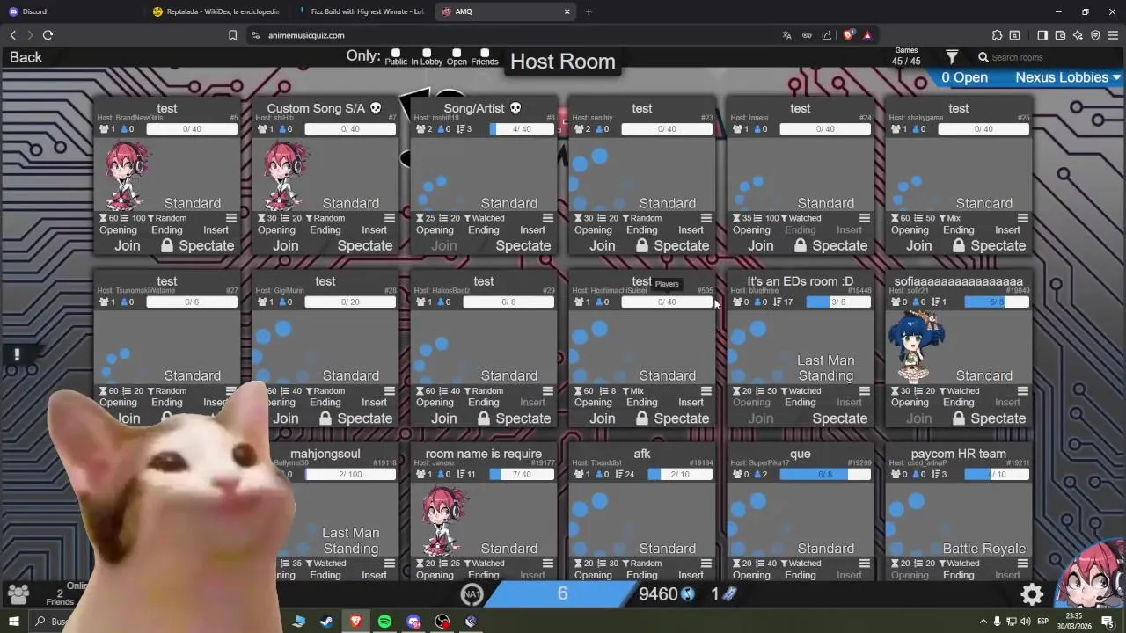Open the settings gear icon
Viewport: 1126px width, 633px height.
pyautogui.click(x=1032, y=595)
